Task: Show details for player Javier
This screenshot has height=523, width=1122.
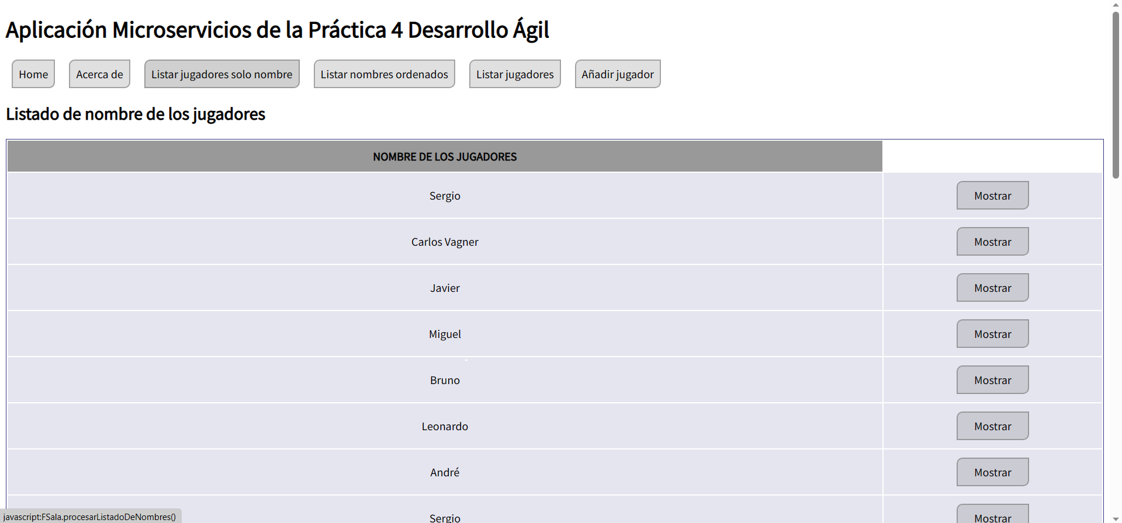Action: (992, 287)
